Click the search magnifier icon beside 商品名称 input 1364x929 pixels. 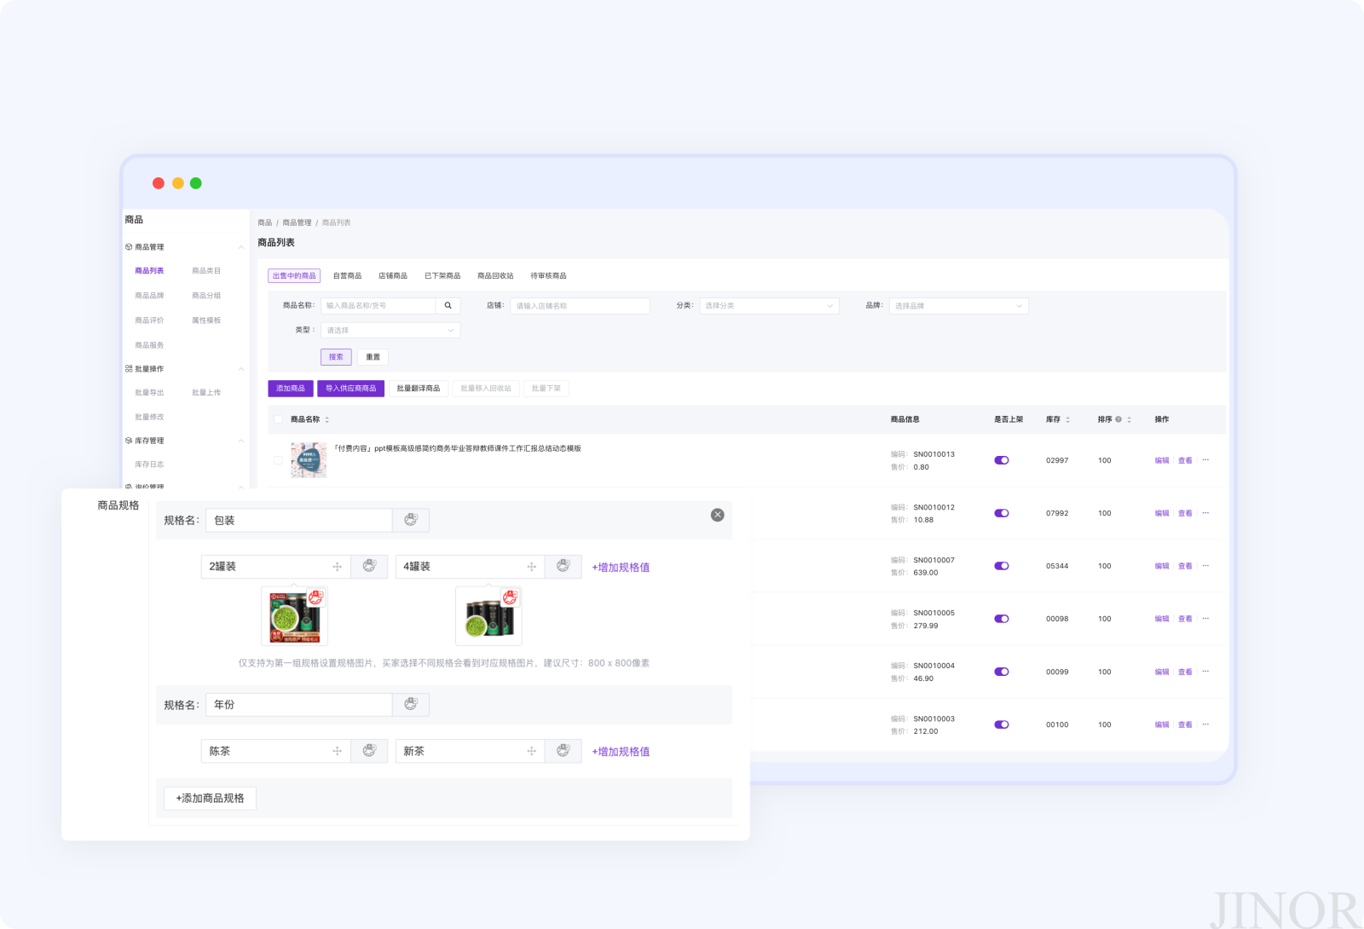(x=448, y=305)
